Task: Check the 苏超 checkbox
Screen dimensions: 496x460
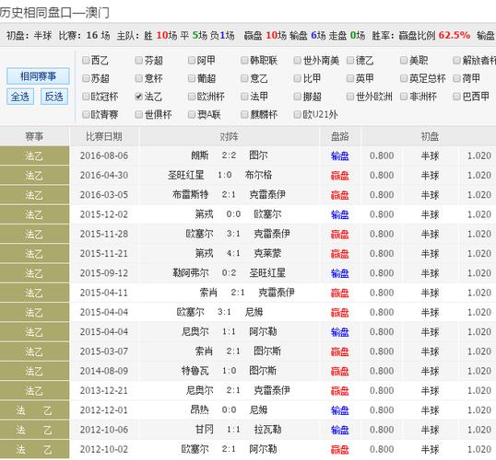Action: click(x=86, y=78)
